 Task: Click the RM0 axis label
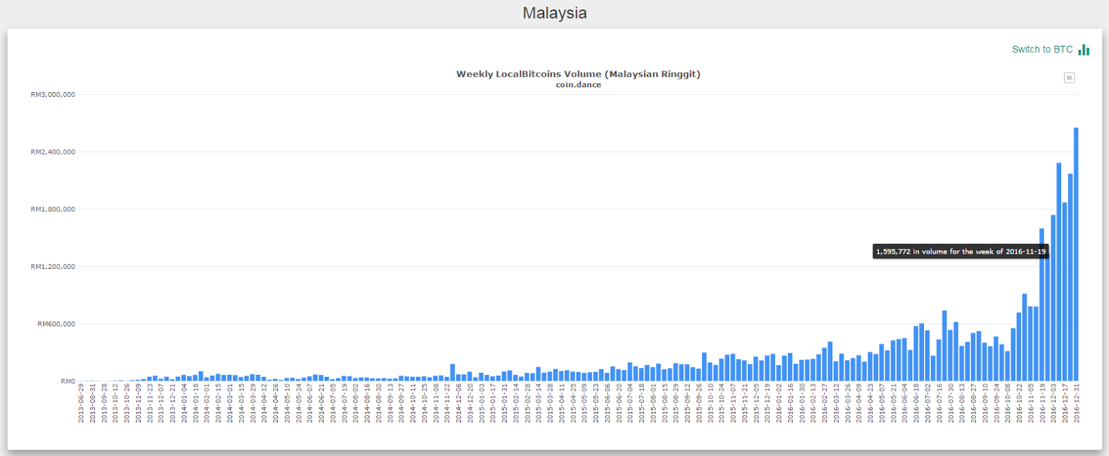(68, 381)
